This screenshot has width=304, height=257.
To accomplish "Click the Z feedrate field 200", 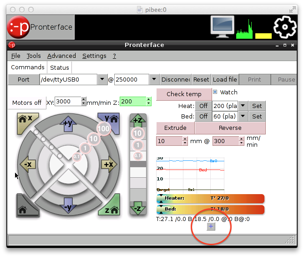I will pos(133,101).
